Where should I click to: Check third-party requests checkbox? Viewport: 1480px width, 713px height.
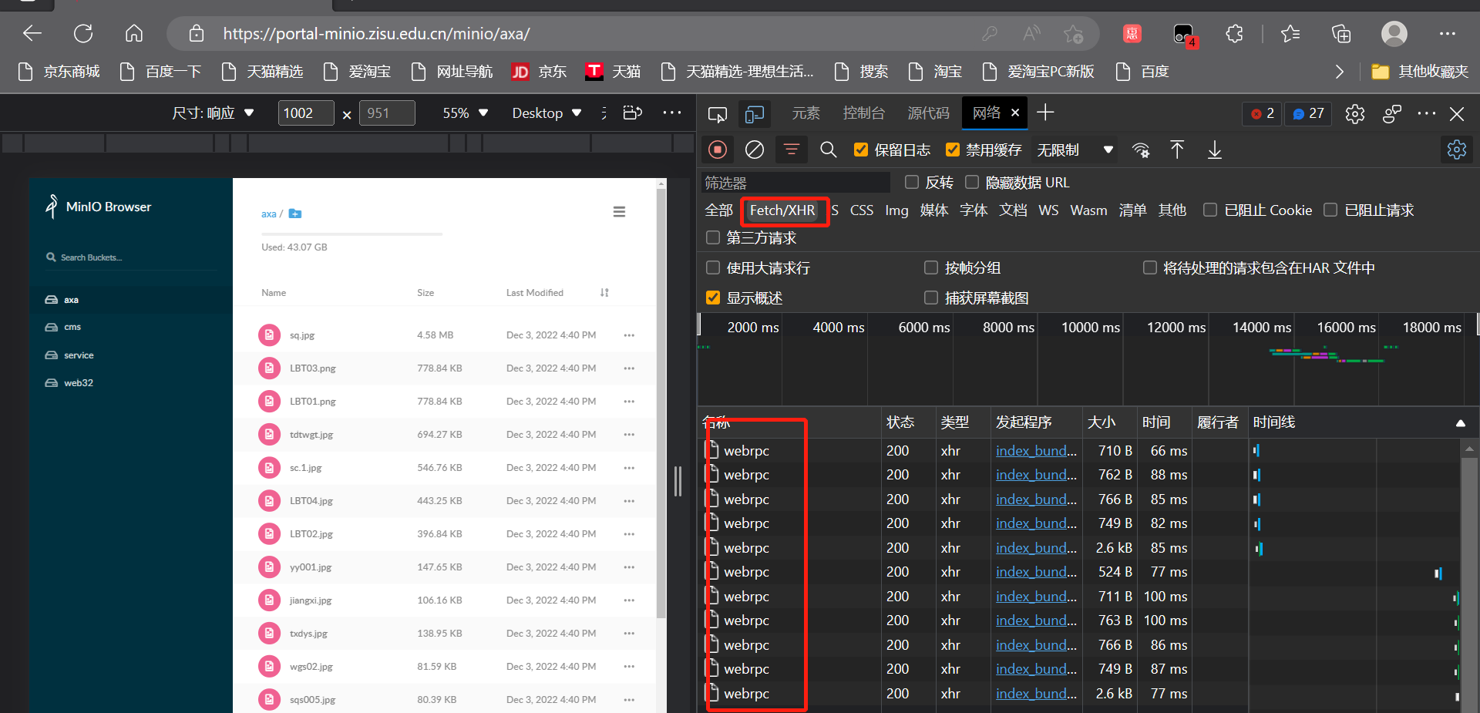pyautogui.click(x=713, y=237)
